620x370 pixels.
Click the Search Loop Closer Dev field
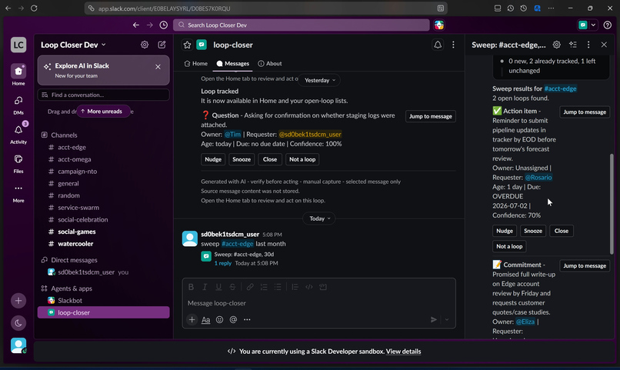[302, 25]
